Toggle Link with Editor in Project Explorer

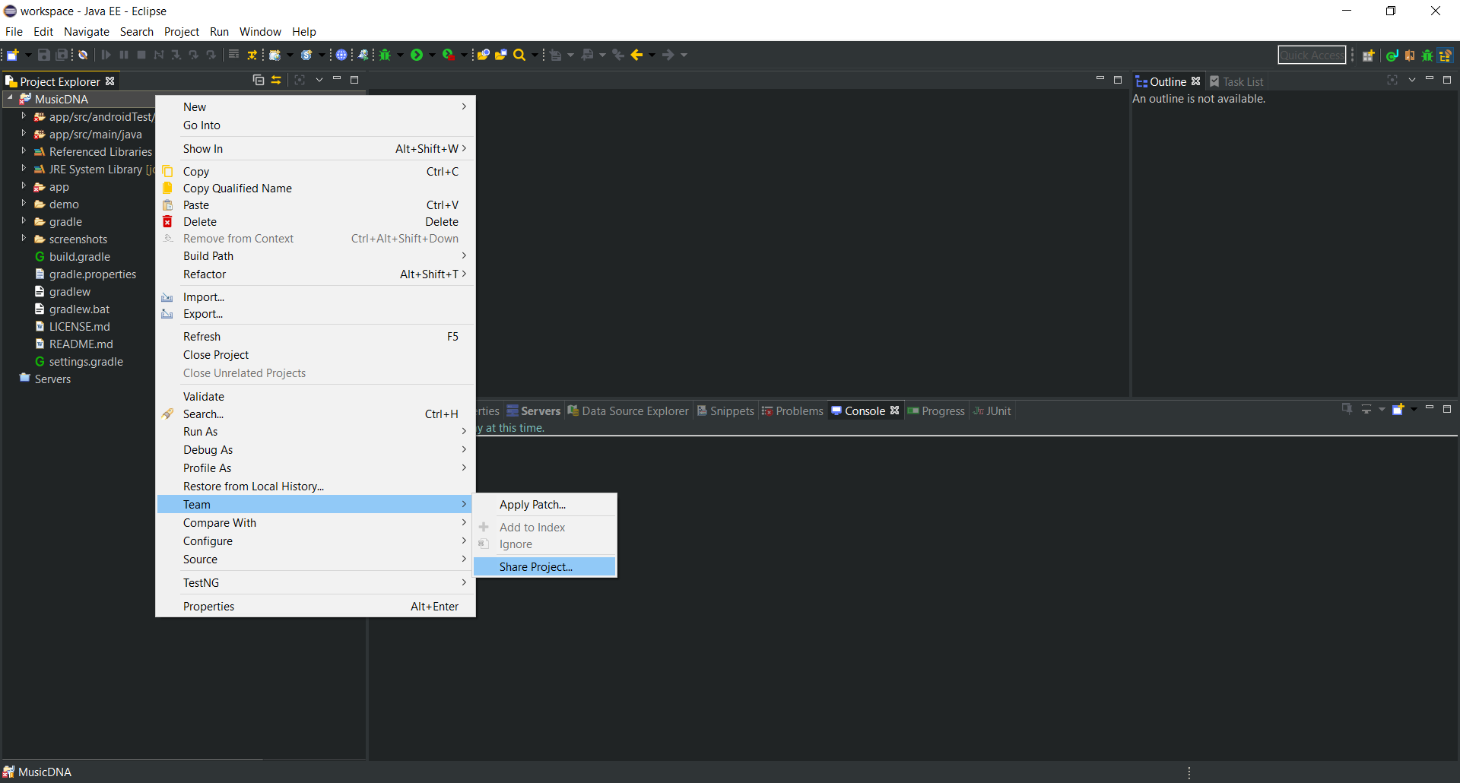point(276,80)
